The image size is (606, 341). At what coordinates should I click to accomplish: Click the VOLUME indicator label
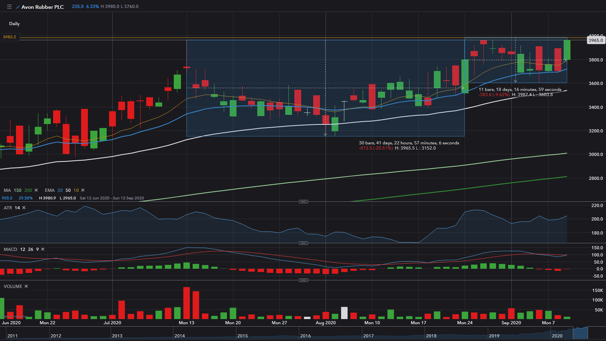coord(13,286)
